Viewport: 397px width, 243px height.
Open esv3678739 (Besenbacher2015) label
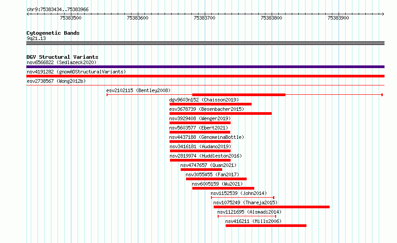point(207,109)
